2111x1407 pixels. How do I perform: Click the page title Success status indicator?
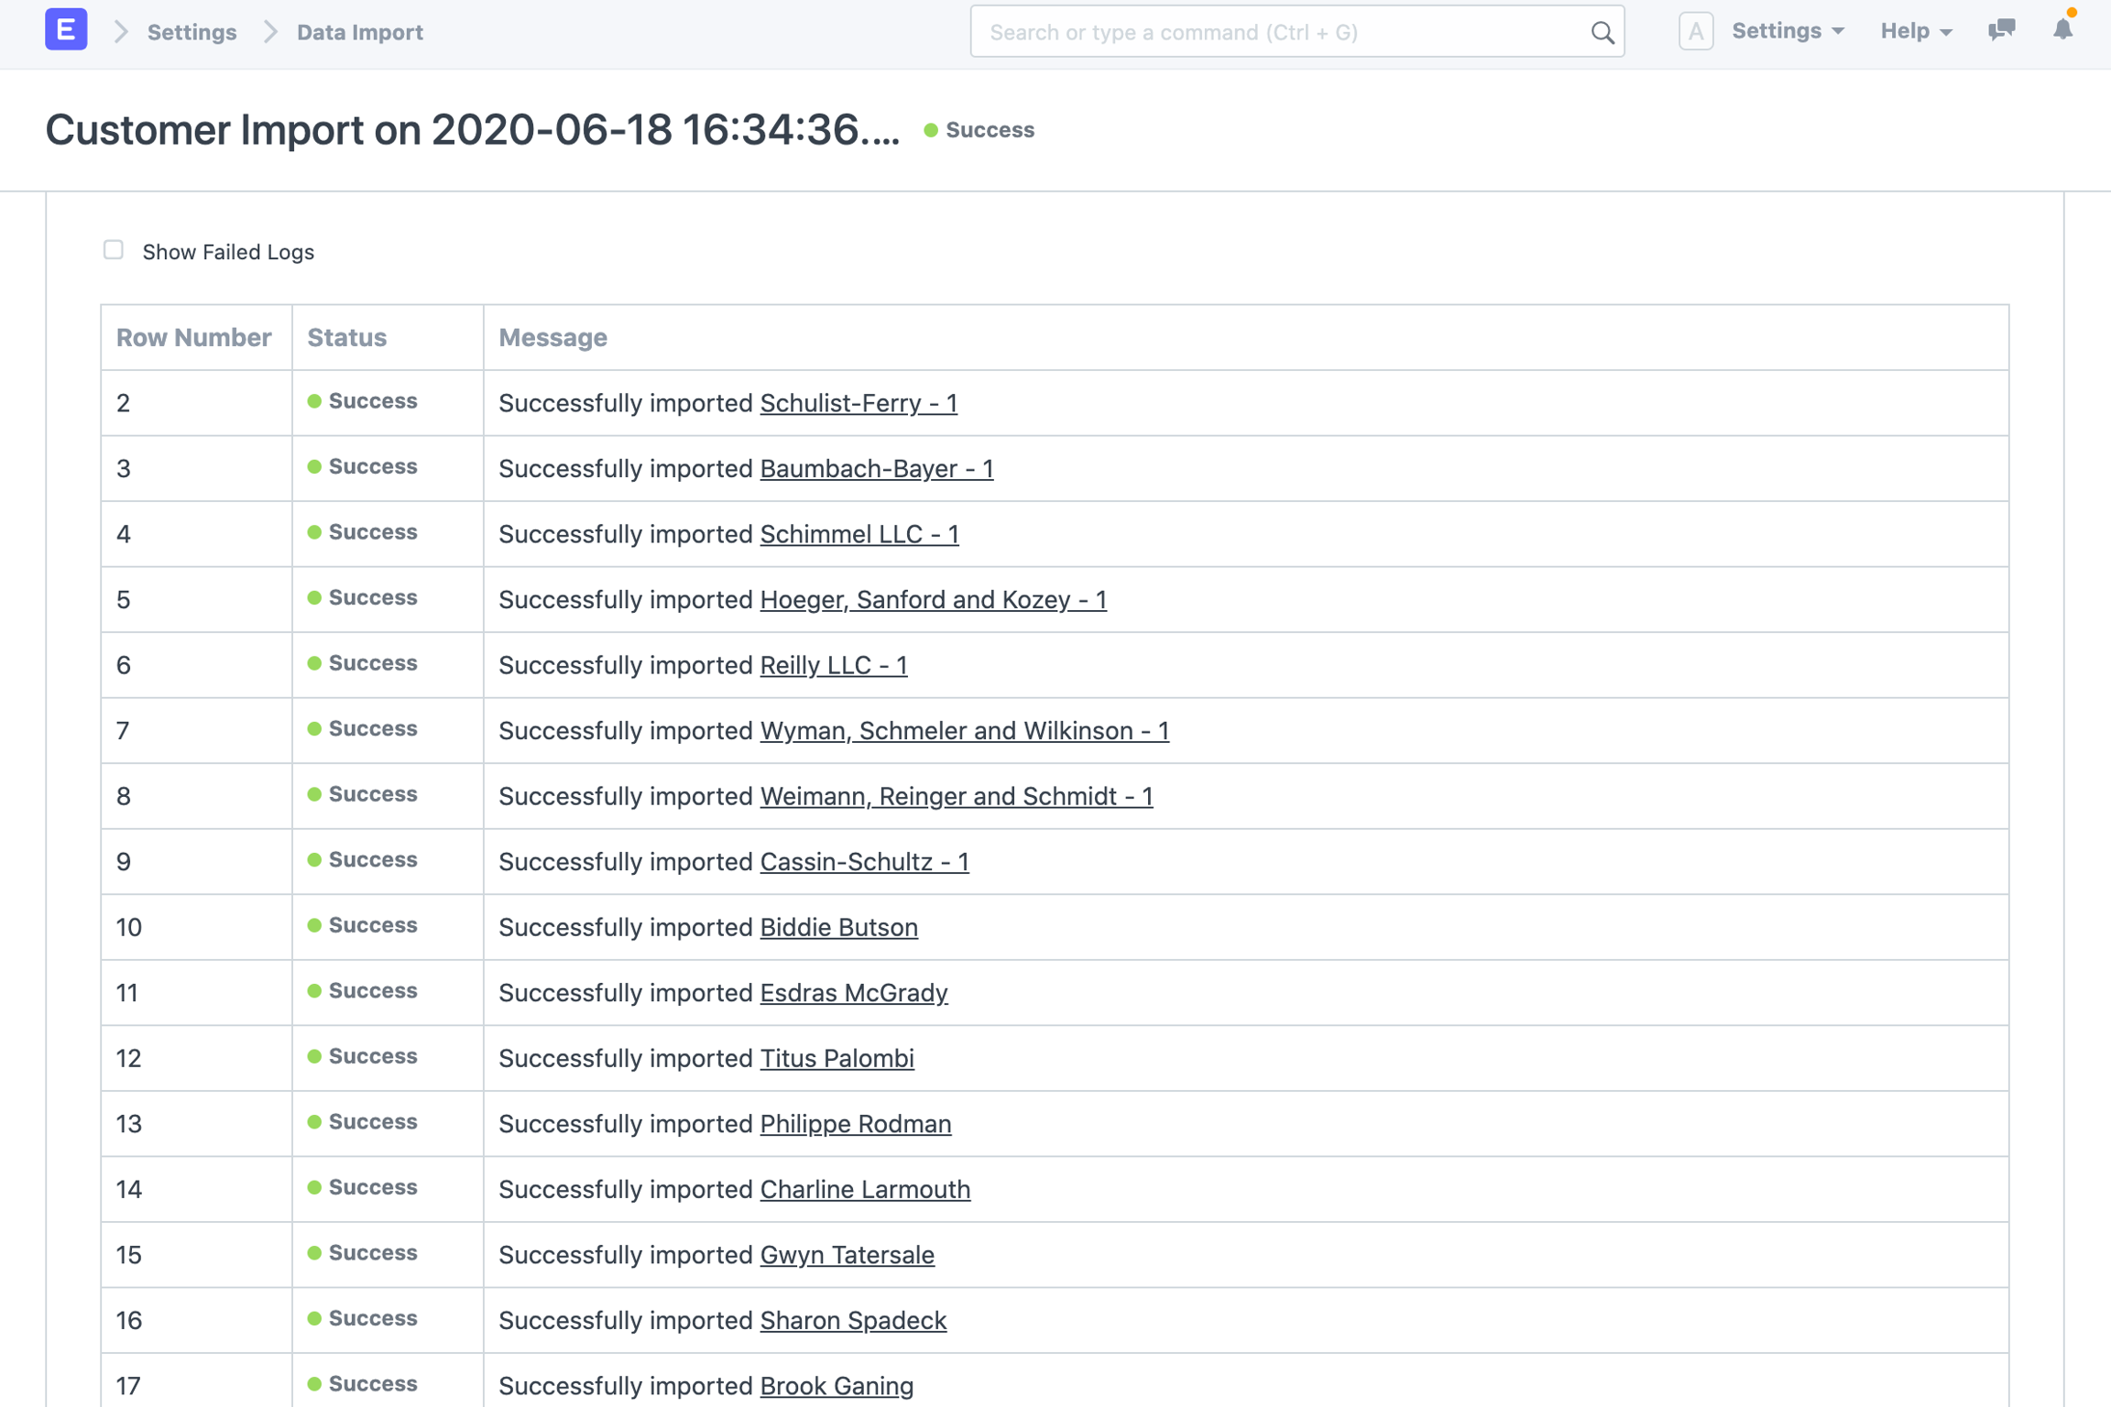coord(979,130)
